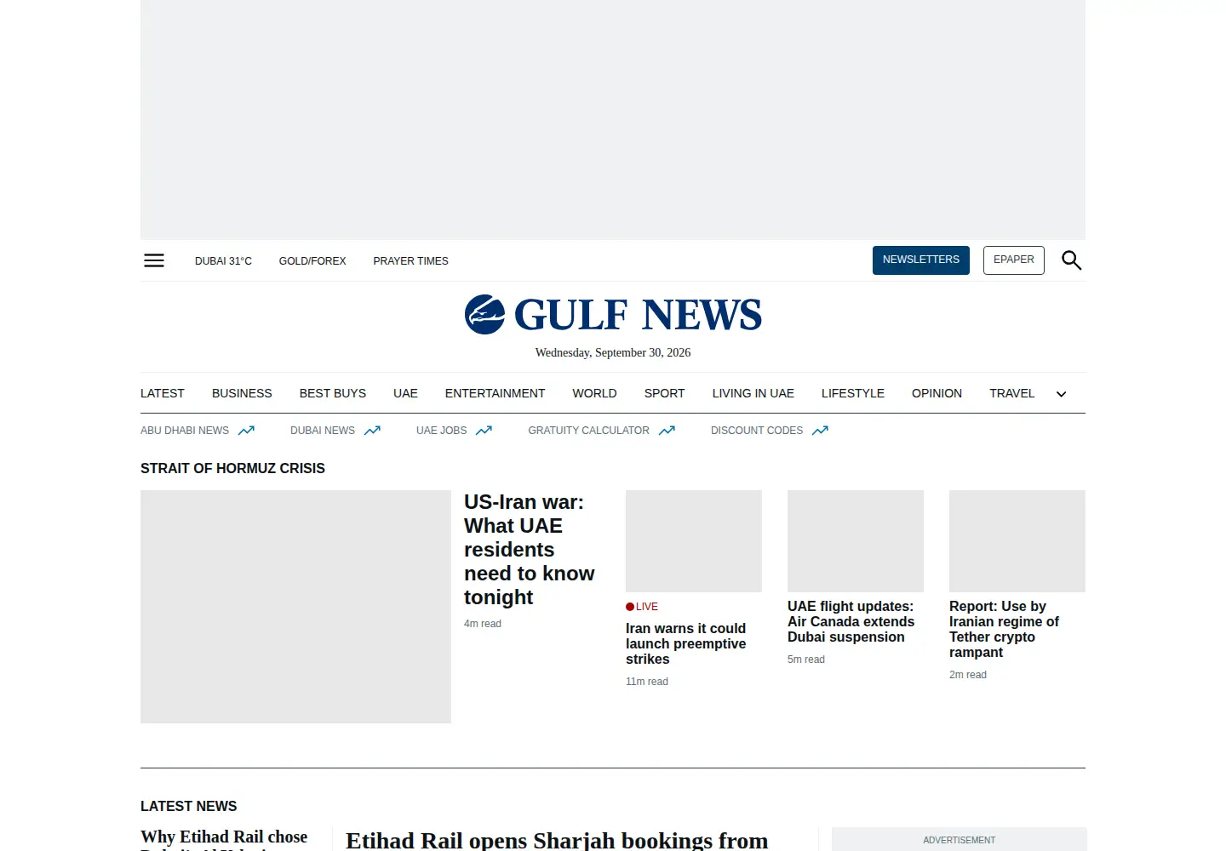Select the UAE menu item
The image size is (1226, 851).
pyautogui.click(x=405, y=393)
